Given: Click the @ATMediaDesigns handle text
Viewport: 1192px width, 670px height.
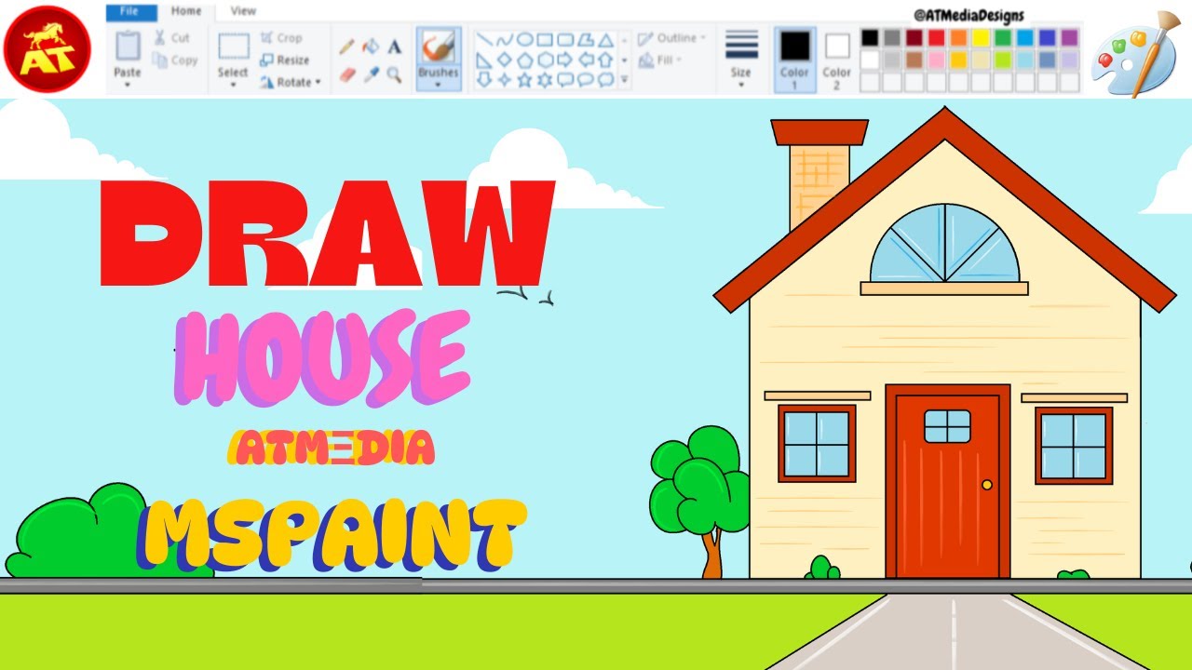Looking at the screenshot, I should pyautogui.click(x=968, y=15).
